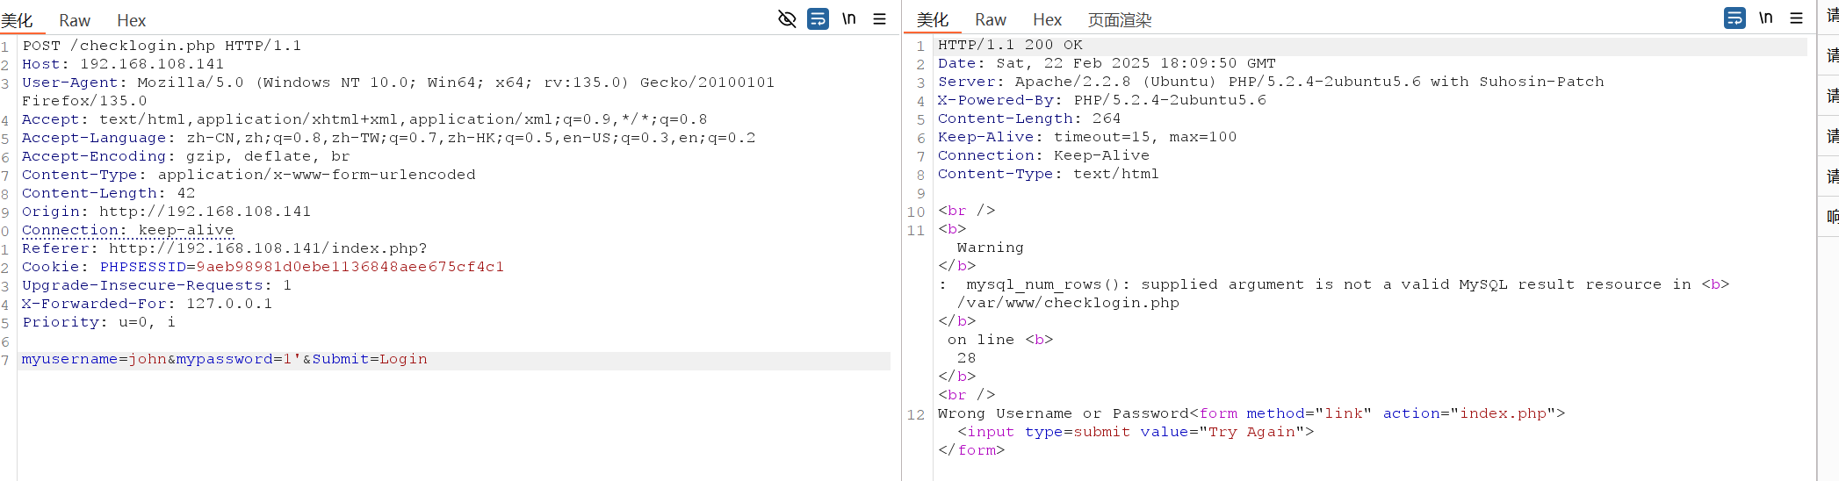
Task: Click the POST /checklogin.php request line
Action: tap(162, 46)
